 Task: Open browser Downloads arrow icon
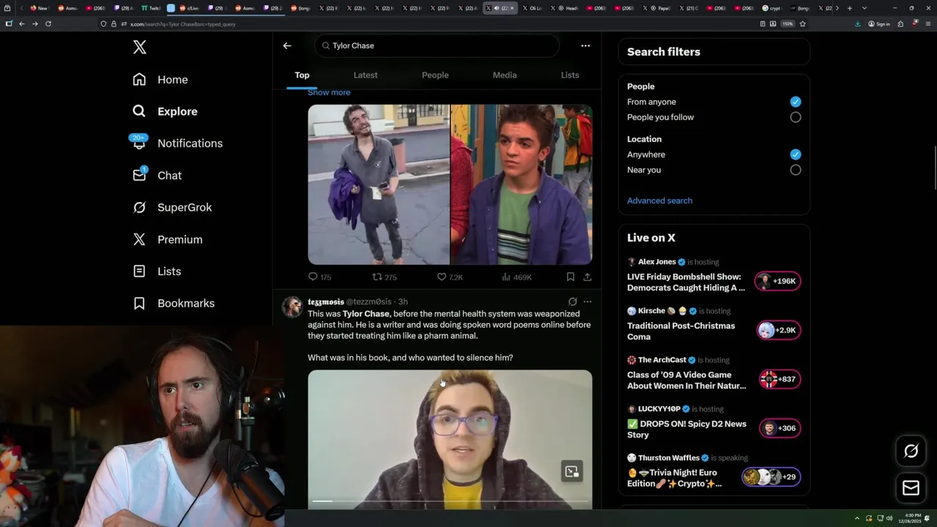[x=857, y=23]
